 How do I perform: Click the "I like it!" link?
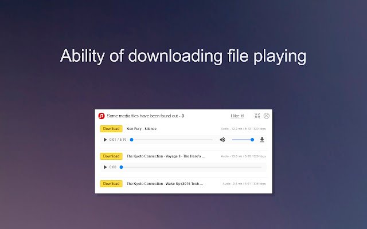(237, 116)
